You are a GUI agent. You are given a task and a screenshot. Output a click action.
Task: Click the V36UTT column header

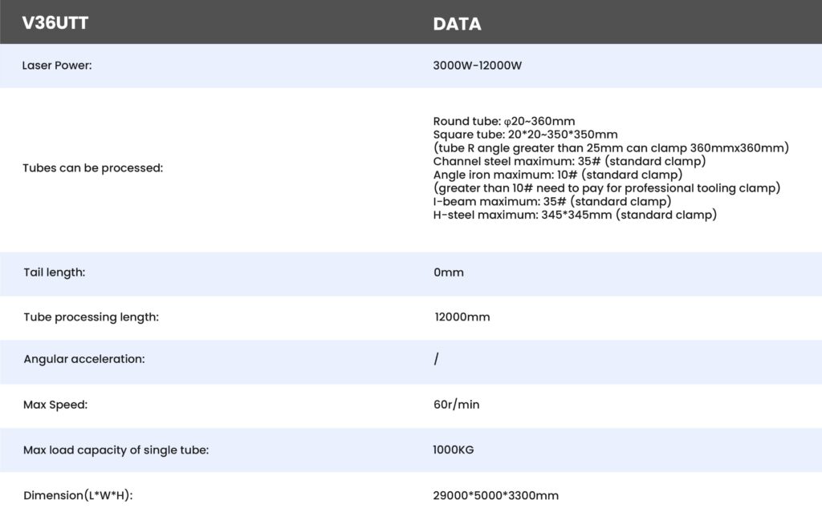55,23
